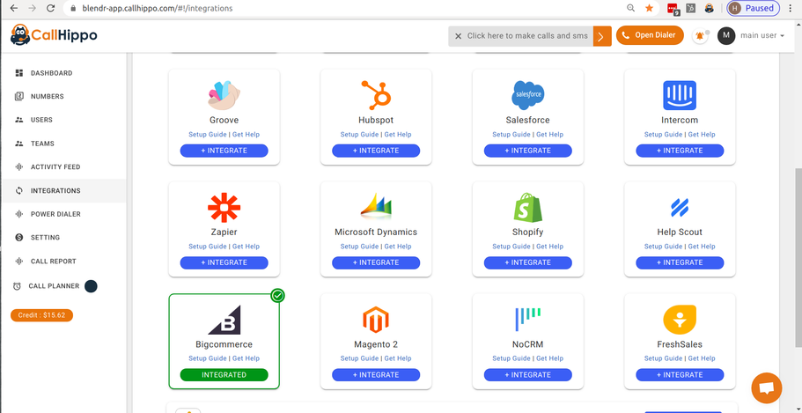Screen dimensions: 802x413
Task: Open Groove Setup Guide link
Action: (208, 135)
